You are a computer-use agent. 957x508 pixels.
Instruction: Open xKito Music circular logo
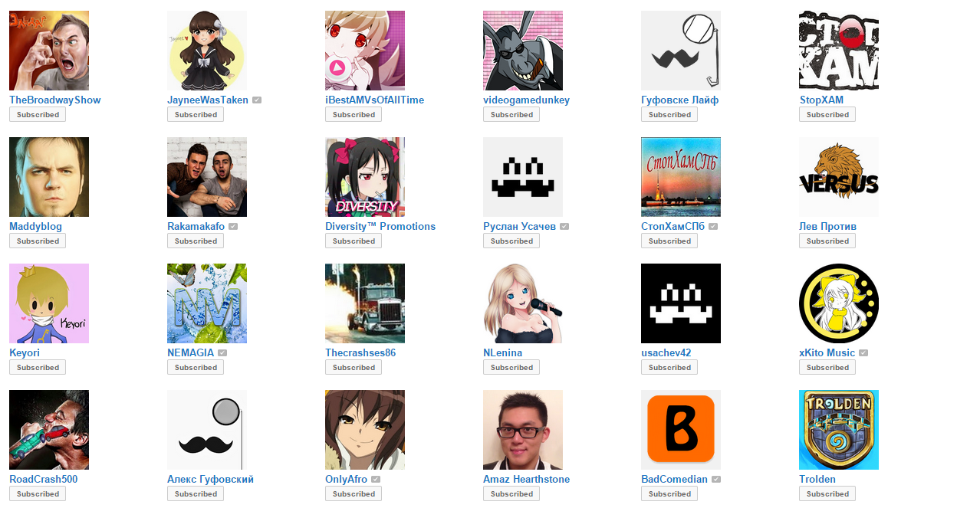pyautogui.click(x=839, y=303)
